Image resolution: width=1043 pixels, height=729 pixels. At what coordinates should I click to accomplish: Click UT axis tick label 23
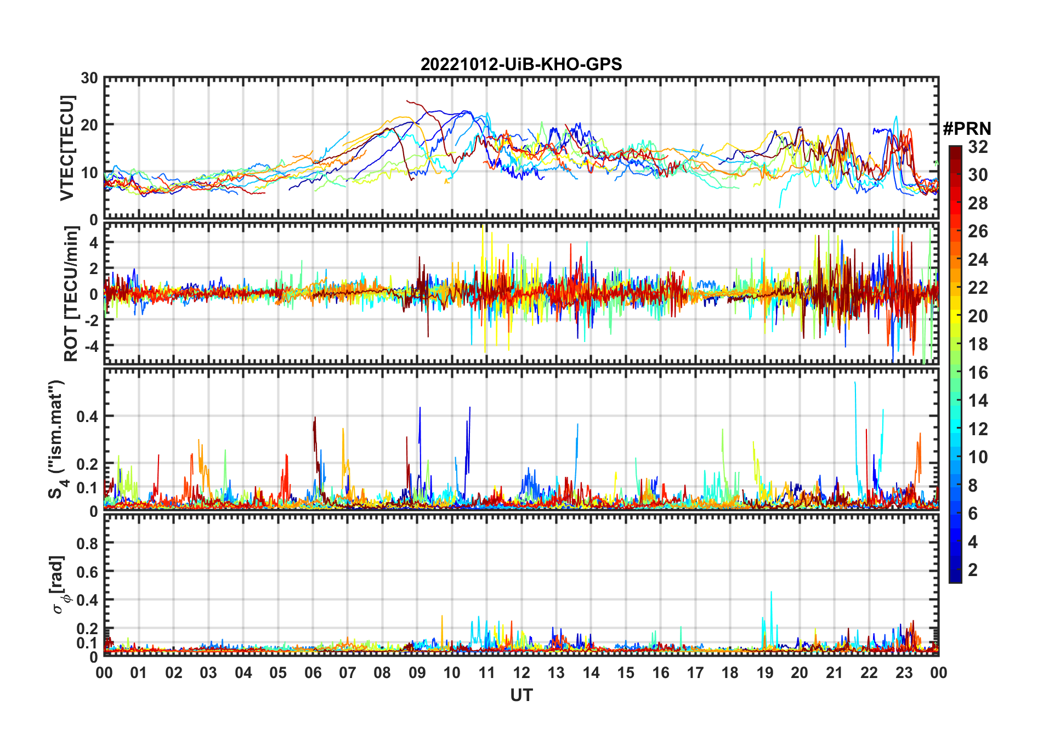(x=904, y=673)
